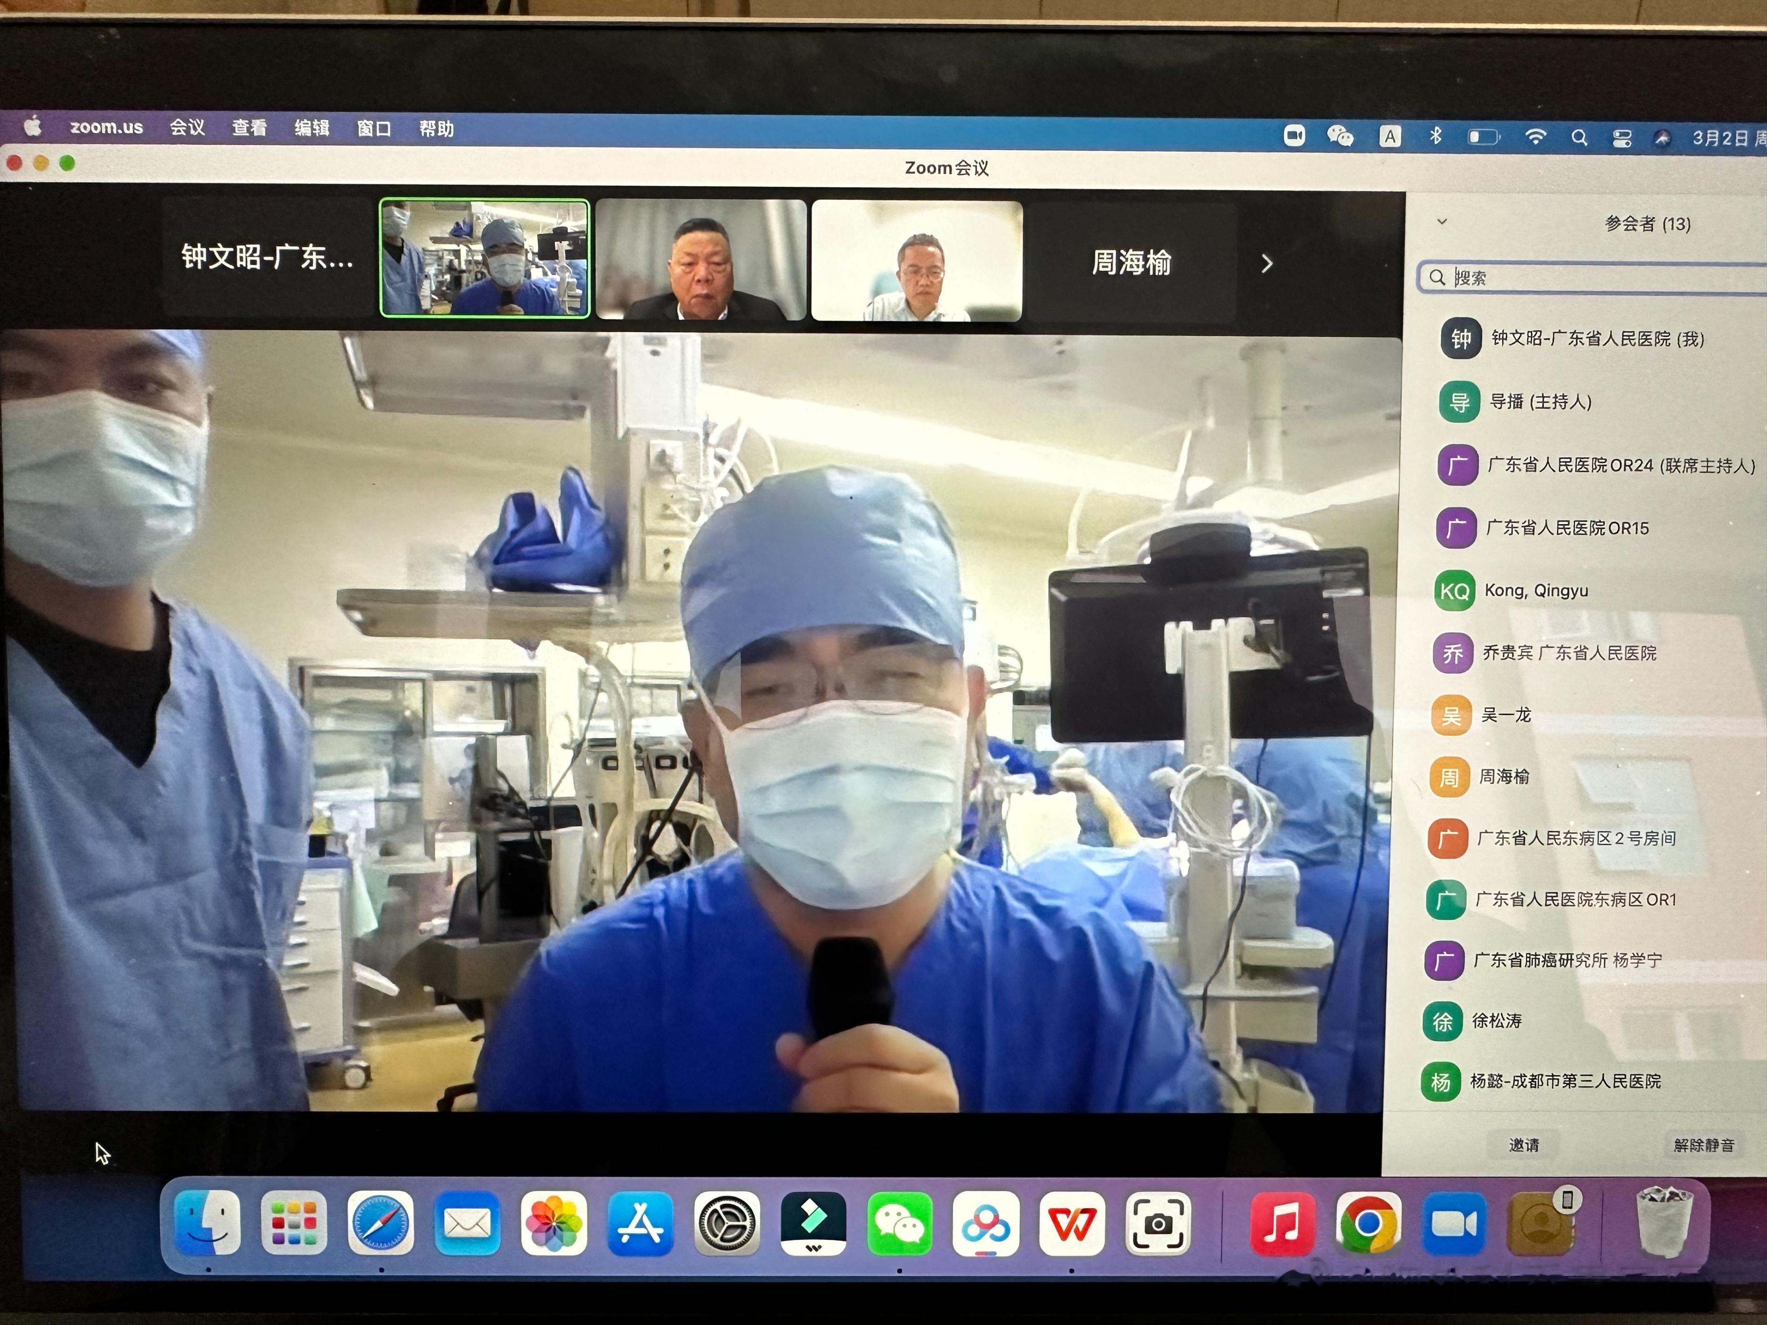Open the 编辑 menu
The image size is (1767, 1325).
click(x=311, y=129)
